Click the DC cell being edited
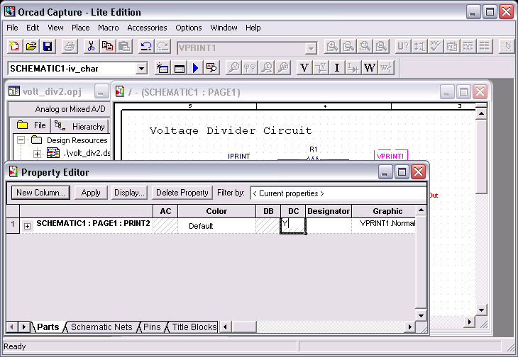 pyautogui.click(x=293, y=226)
